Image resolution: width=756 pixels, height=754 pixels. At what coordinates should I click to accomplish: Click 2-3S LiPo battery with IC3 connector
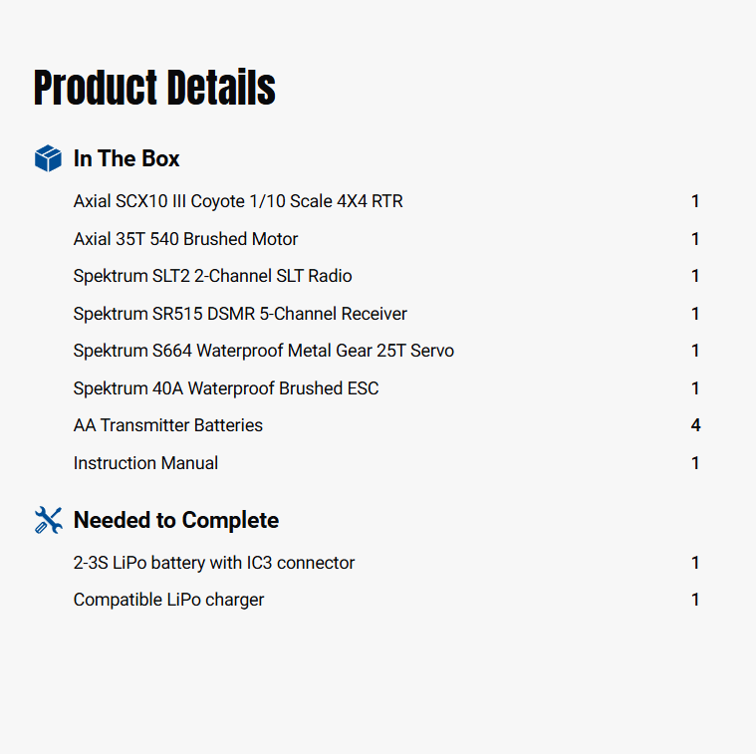[x=213, y=563]
